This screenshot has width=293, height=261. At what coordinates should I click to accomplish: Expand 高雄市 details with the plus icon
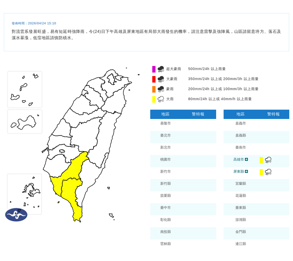click(x=246, y=160)
